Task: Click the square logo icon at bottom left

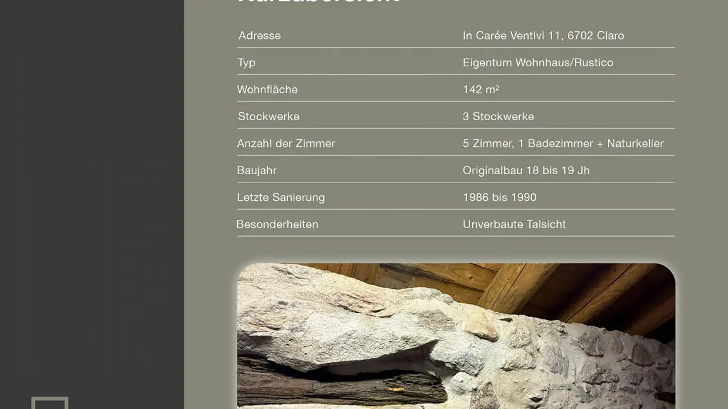Action: pos(50,403)
